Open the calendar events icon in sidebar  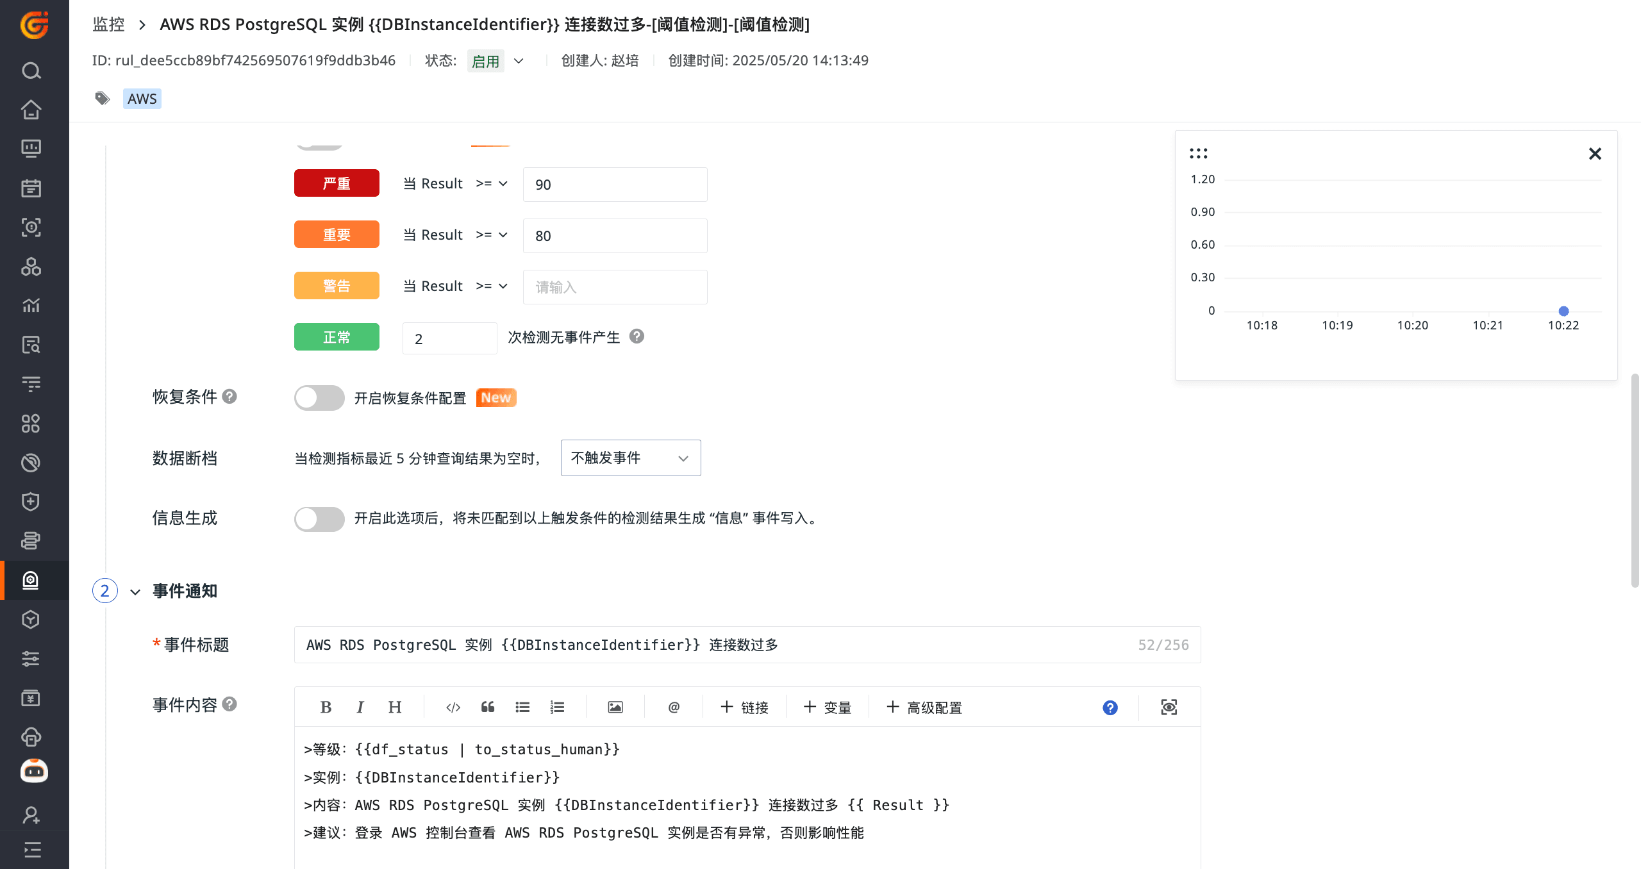click(x=31, y=188)
